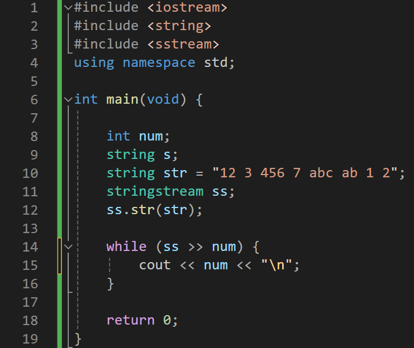414x348 pixels.
Task: Click the closing brace on line 16
Action: click(111, 284)
